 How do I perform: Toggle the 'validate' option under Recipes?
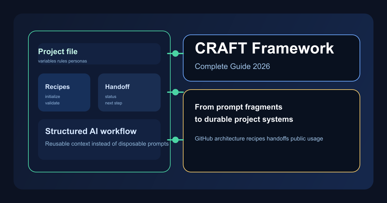(53, 103)
